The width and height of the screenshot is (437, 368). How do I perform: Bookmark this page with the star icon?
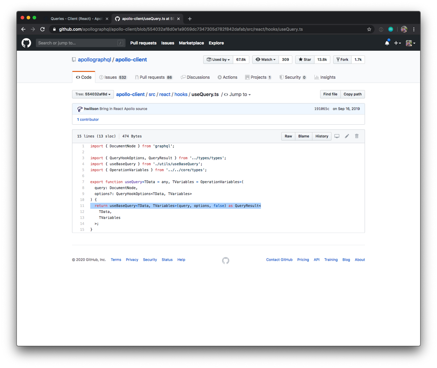coord(369,29)
